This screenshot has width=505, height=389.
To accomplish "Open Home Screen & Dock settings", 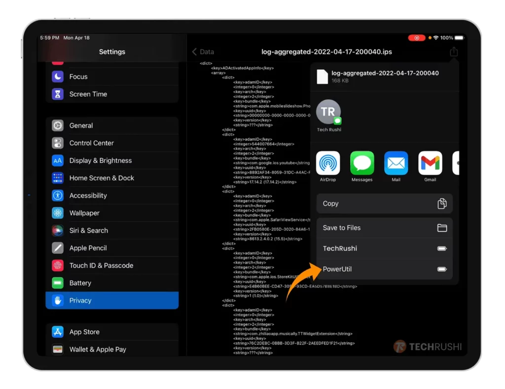I will coord(112,178).
